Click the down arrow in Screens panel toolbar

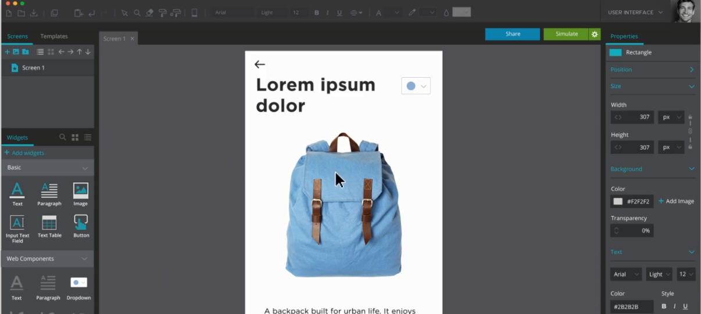point(88,52)
